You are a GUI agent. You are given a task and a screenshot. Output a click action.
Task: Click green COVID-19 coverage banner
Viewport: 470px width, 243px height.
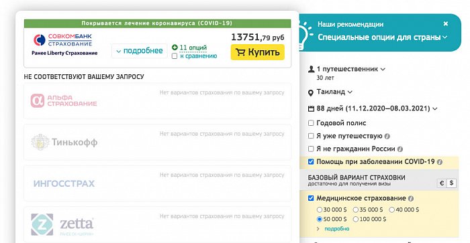[157, 23]
